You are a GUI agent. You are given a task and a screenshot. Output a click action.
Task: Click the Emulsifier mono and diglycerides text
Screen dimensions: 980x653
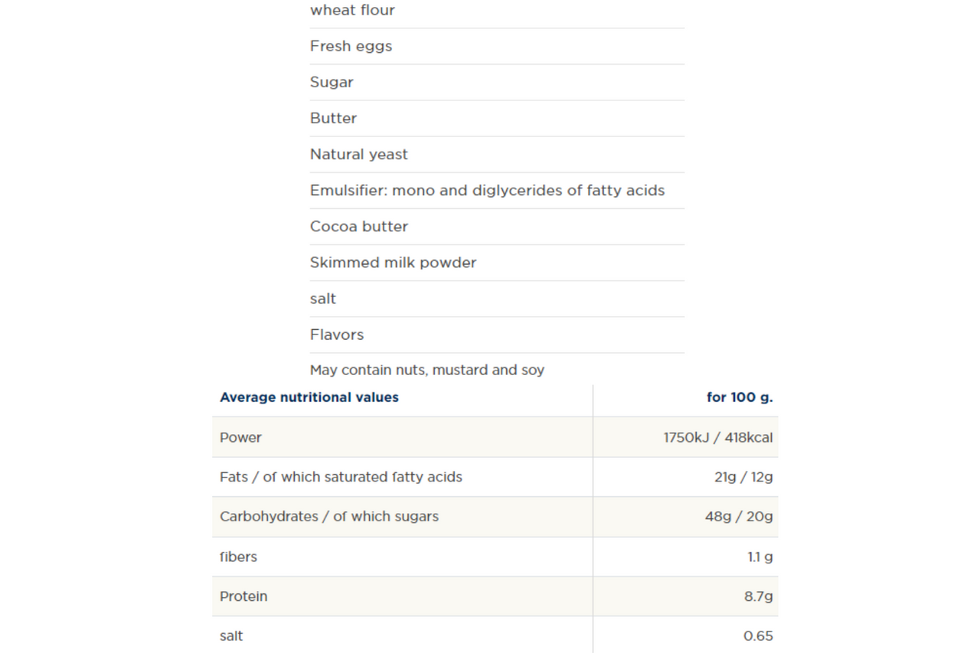(487, 190)
